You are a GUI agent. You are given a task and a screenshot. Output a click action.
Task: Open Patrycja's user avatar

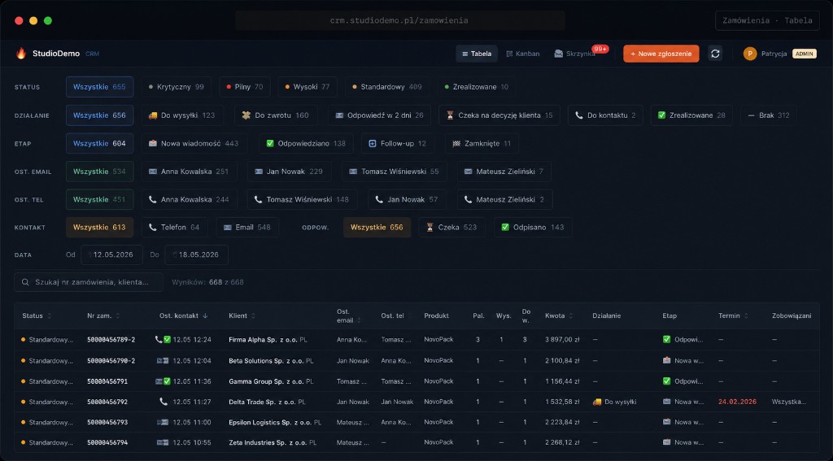point(749,54)
